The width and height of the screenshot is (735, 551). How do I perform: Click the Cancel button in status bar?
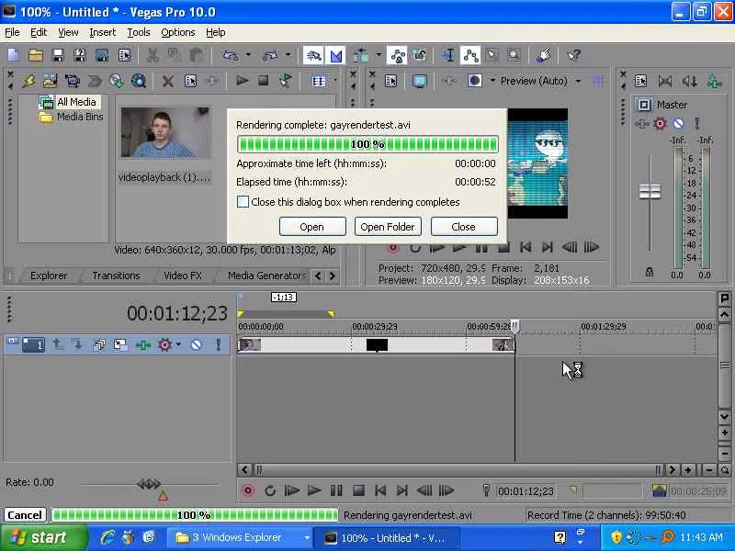coord(25,515)
